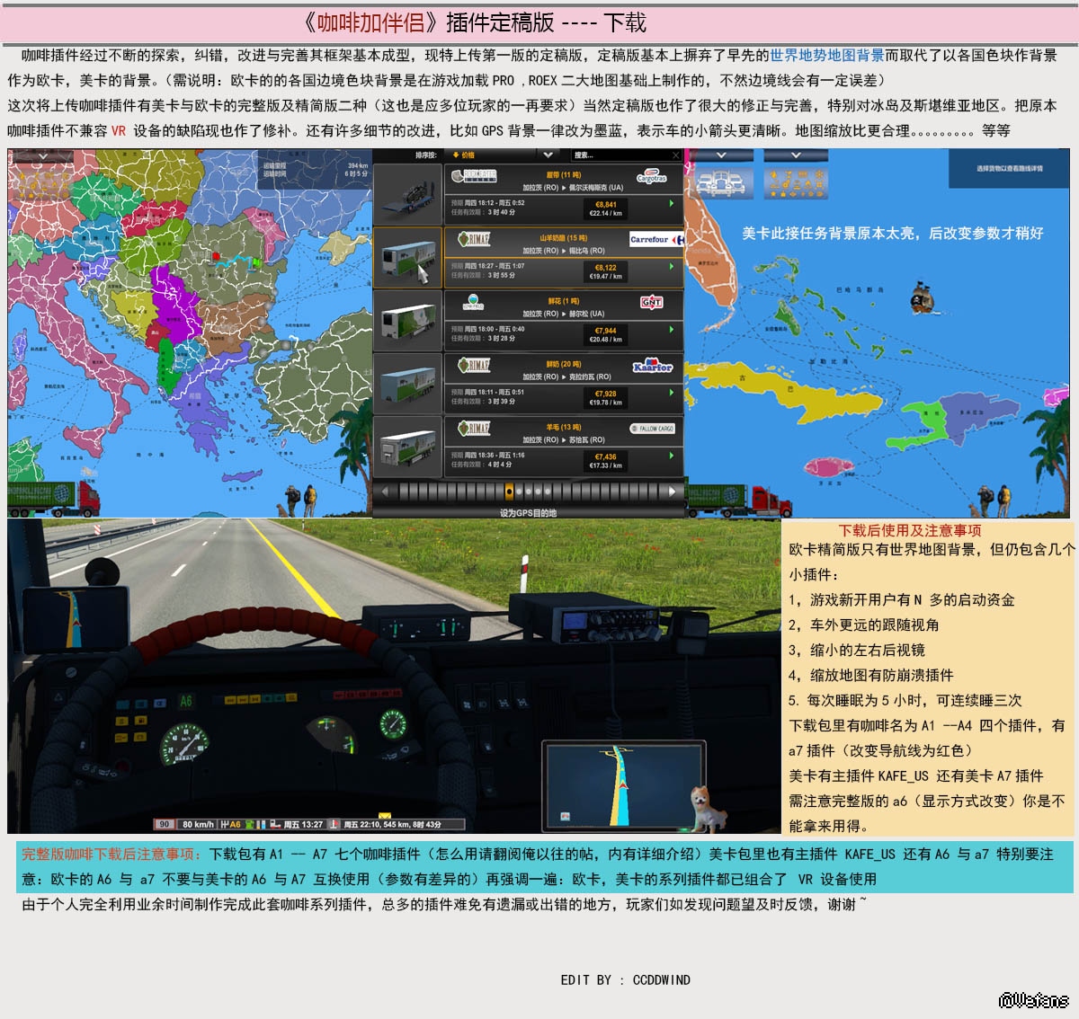Clear the job search with the X
The height and width of the screenshot is (1019, 1079).
[676, 155]
